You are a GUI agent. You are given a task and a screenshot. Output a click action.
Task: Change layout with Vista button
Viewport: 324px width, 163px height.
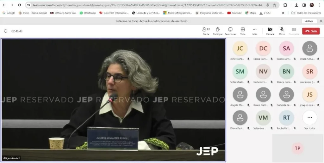[243, 31]
